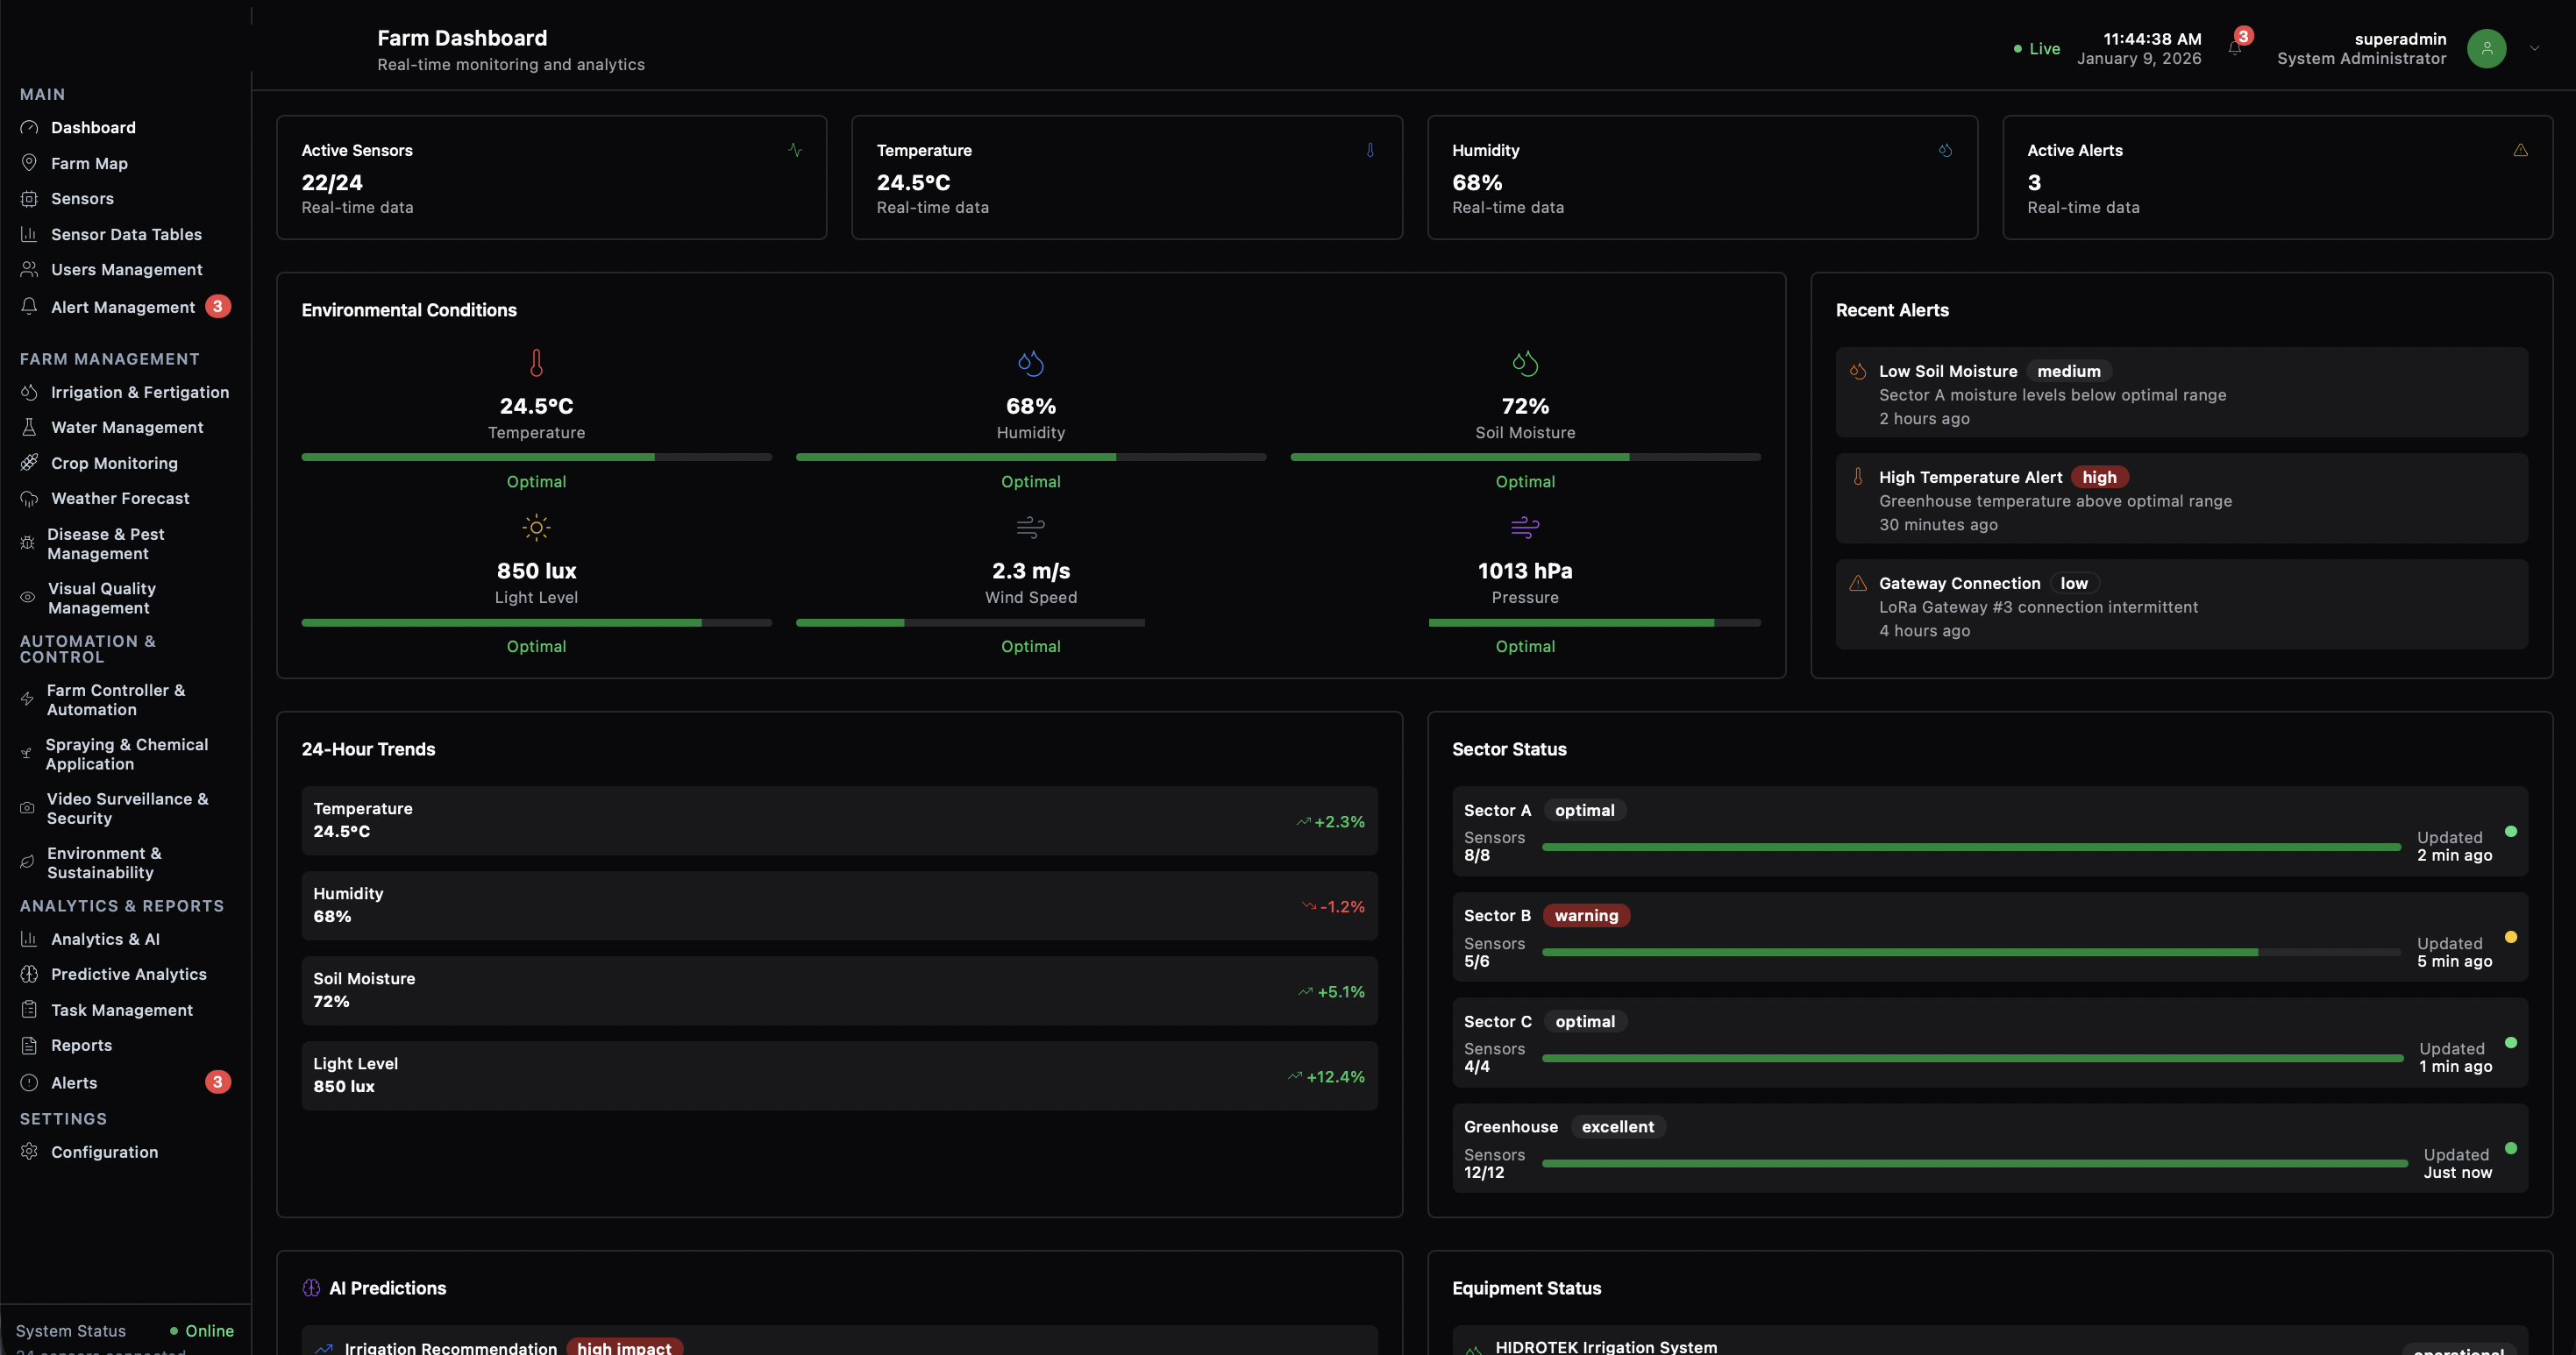Open Weather Forecast
Image resolution: width=2576 pixels, height=1355 pixels.
click(x=120, y=498)
